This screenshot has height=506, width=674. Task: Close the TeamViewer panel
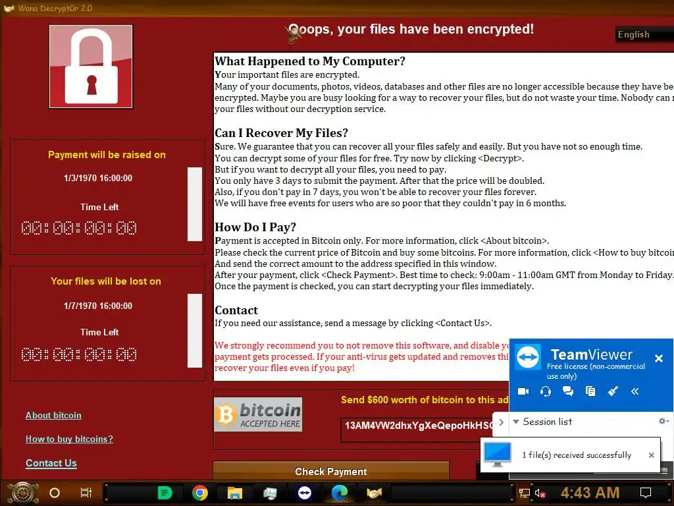[x=658, y=358]
